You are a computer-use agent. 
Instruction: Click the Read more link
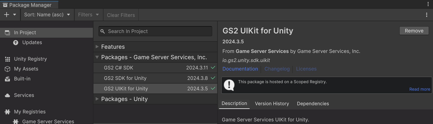420,89
